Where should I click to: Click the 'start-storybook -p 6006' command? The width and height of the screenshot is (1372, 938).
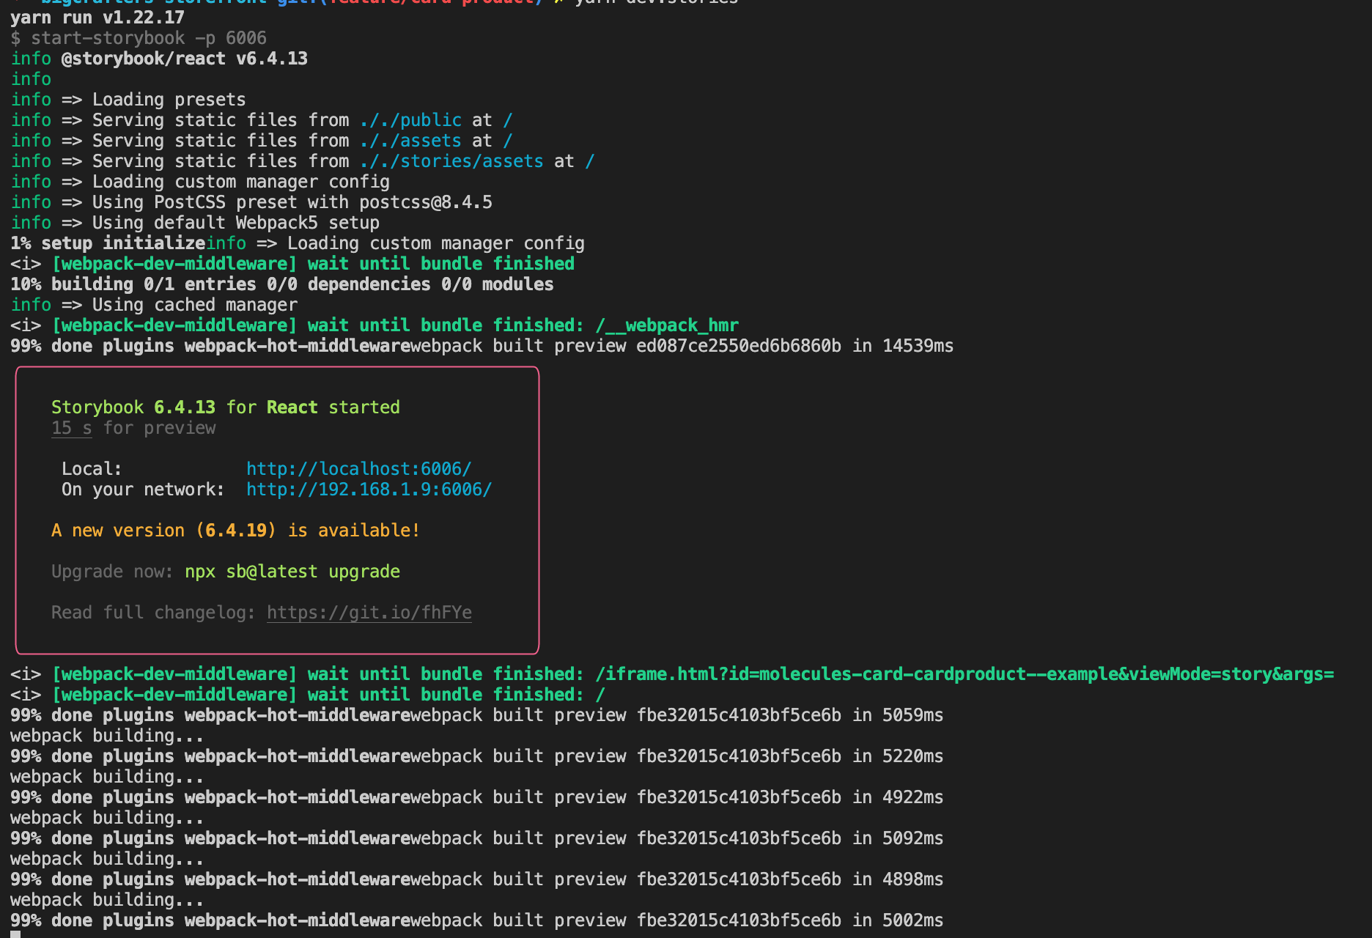point(149,38)
